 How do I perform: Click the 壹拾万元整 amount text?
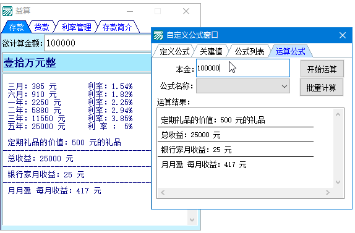(30, 62)
